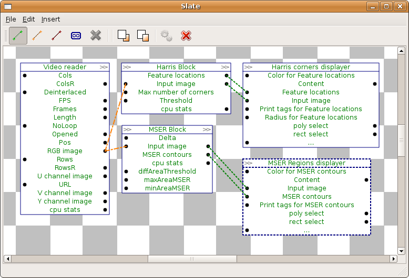
Task: Open the Insert menu
Action: (50, 19)
